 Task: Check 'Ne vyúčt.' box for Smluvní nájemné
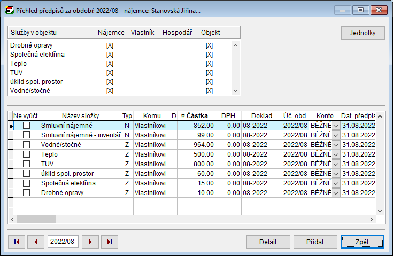tap(26, 125)
